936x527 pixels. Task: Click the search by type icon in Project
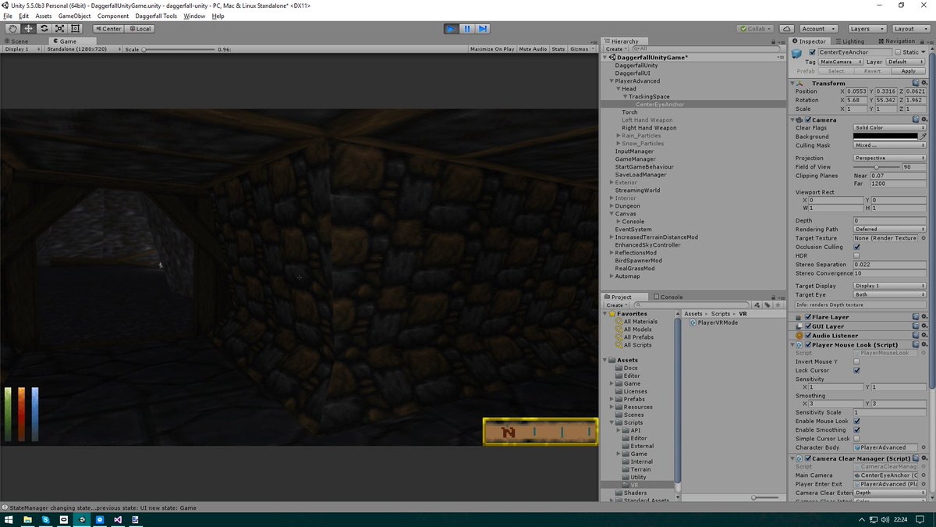point(759,305)
